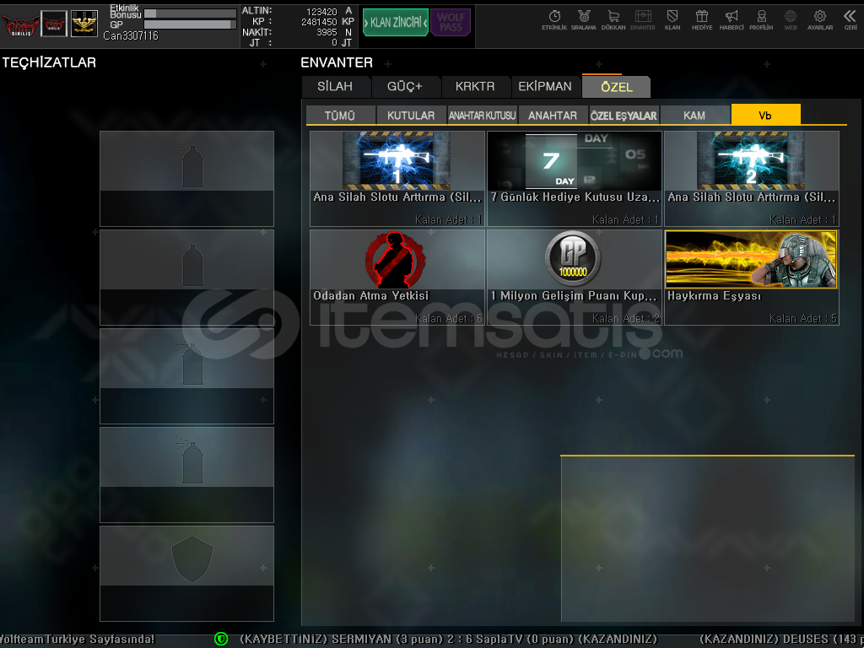Open the DÜKKAN shop cart icon
864x648 pixels.
613,20
